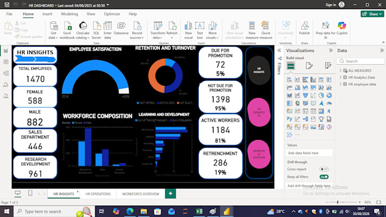Select the Power Automate visual icon

point(289,135)
